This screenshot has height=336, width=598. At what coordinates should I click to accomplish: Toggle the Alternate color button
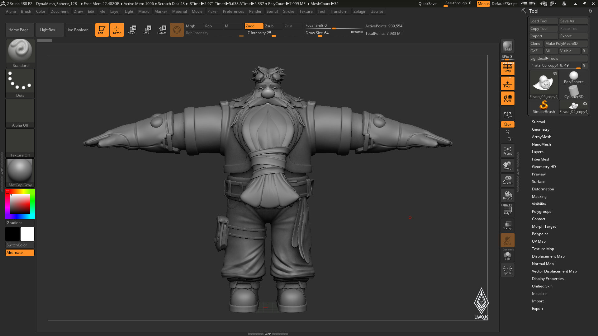click(x=20, y=253)
